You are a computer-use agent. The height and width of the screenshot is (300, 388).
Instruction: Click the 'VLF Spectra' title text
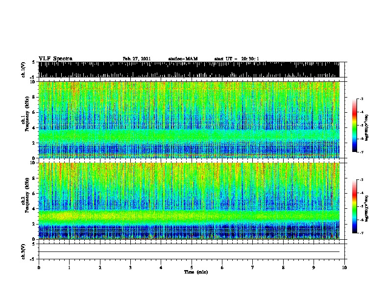pyautogui.click(x=55, y=59)
